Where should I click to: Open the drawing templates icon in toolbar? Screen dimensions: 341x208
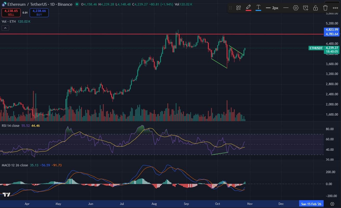coord(238,8)
